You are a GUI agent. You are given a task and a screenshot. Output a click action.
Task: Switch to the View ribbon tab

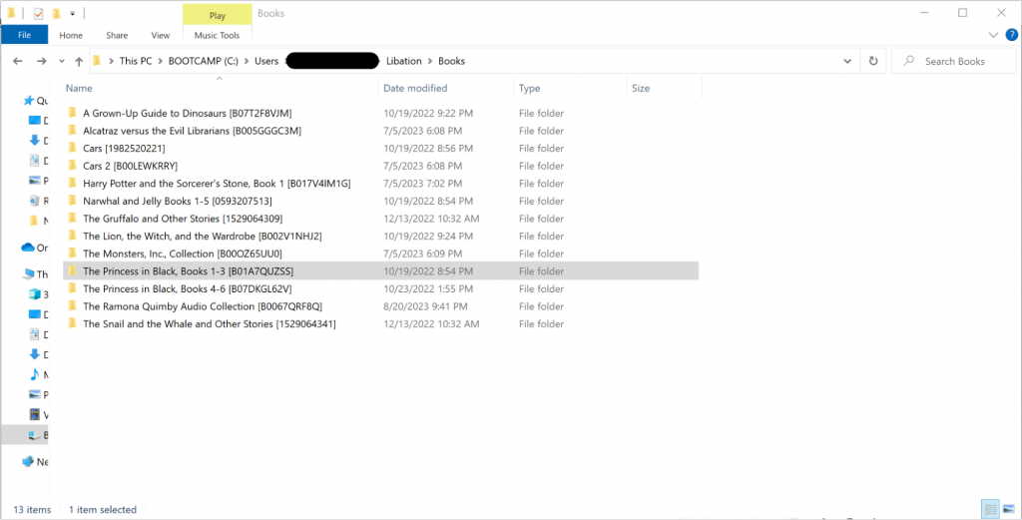coord(161,35)
